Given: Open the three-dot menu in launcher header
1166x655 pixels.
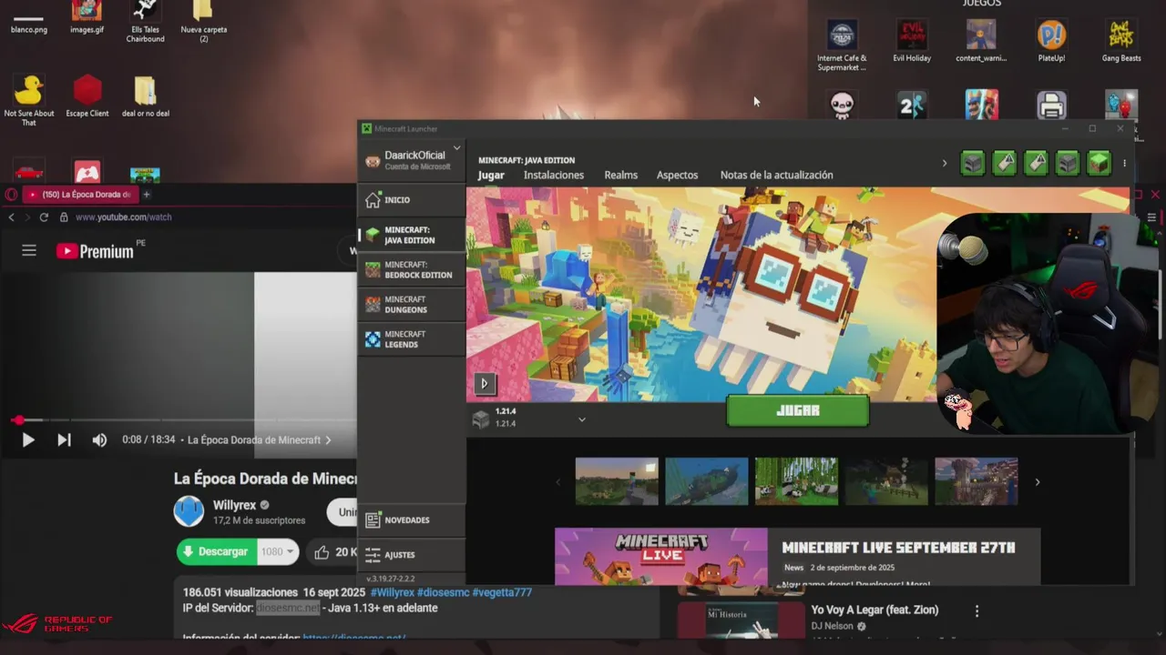Looking at the screenshot, I should click(1124, 164).
